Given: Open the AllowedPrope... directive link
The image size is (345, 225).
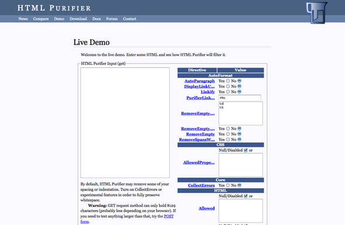Looking at the screenshot, I should 199,162.
